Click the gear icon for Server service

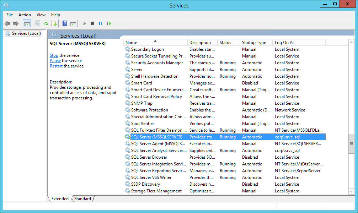(127, 69)
